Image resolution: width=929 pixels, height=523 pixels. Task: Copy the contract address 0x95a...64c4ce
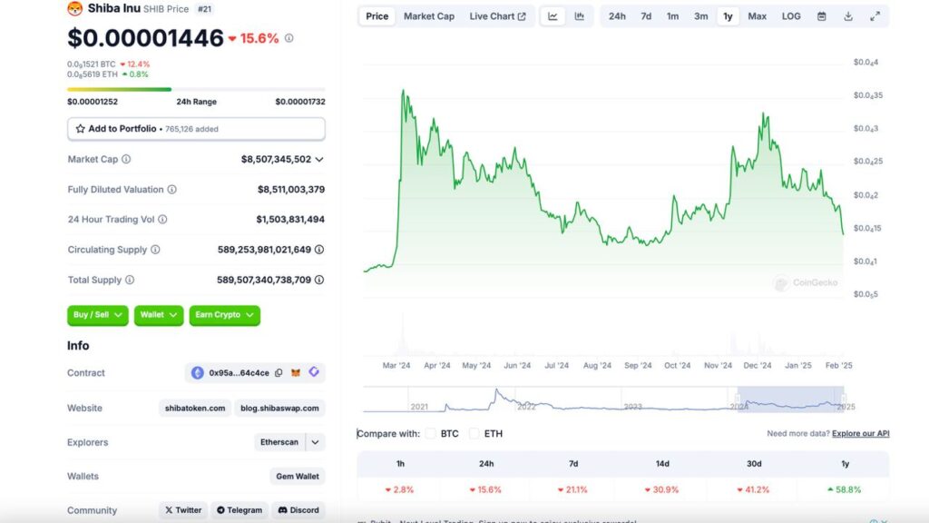pos(279,373)
